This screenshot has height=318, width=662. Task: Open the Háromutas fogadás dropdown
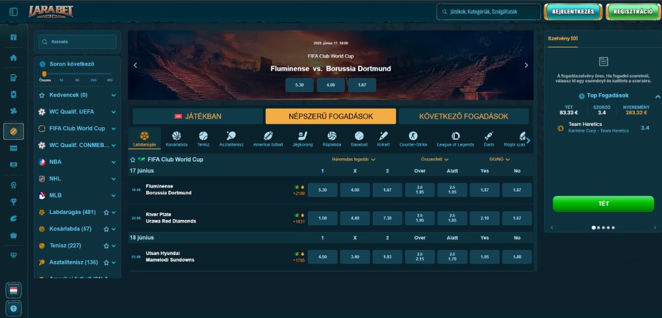pos(354,160)
